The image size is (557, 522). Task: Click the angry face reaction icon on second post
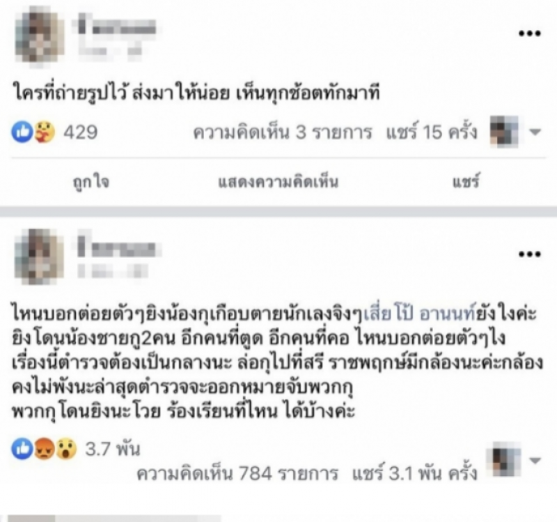(x=44, y=448)
